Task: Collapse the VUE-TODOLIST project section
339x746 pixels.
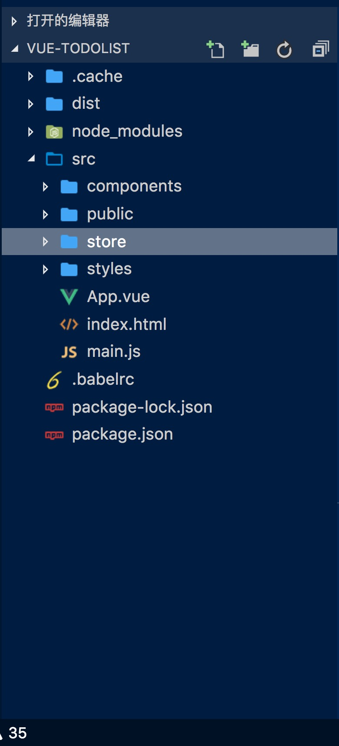Action: pos(15,48)
